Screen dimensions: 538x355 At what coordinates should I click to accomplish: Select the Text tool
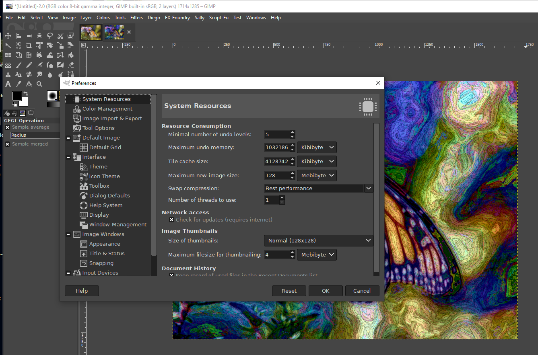pos(8,84)
